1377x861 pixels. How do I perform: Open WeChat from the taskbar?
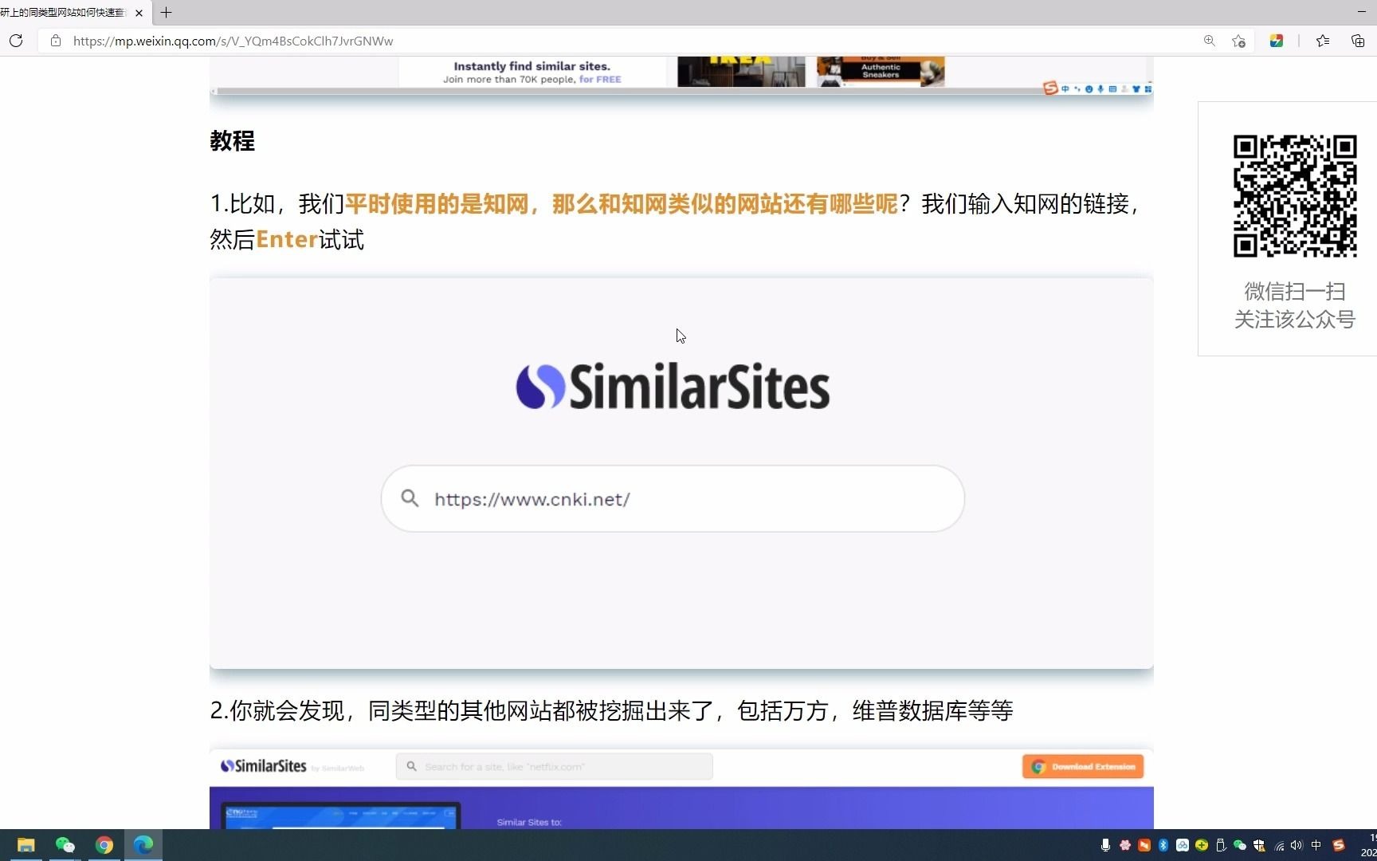coord(65,845)
